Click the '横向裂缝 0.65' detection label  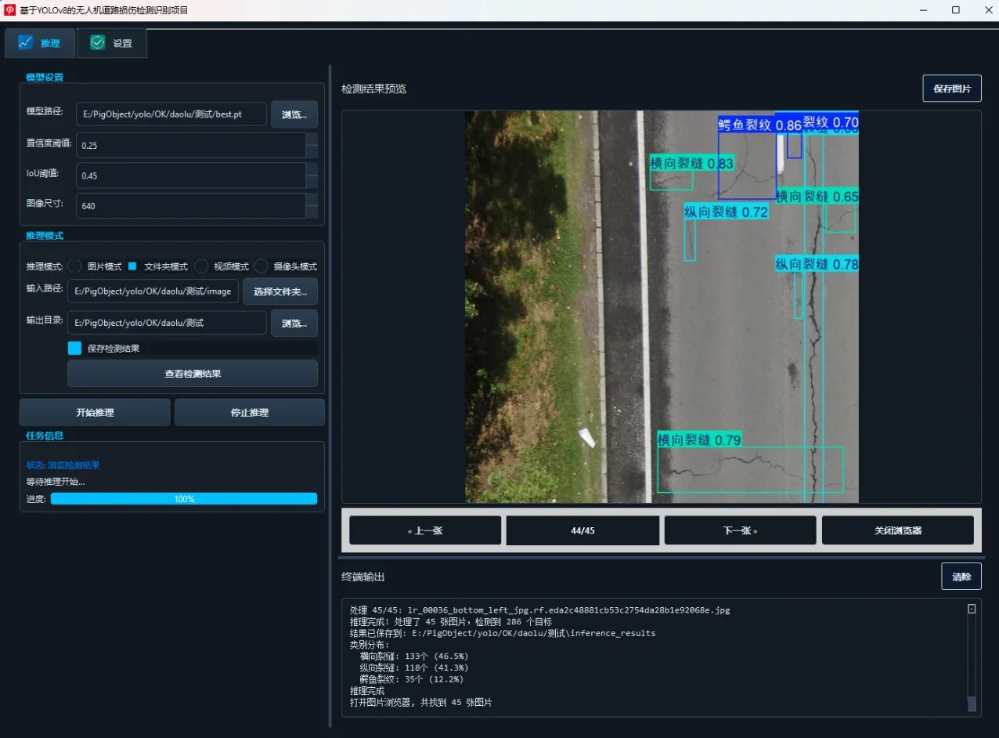pos(817,197)
